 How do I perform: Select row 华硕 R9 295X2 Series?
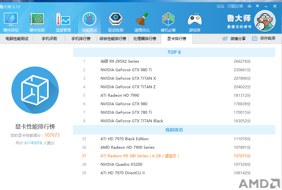tap(174, 61)
